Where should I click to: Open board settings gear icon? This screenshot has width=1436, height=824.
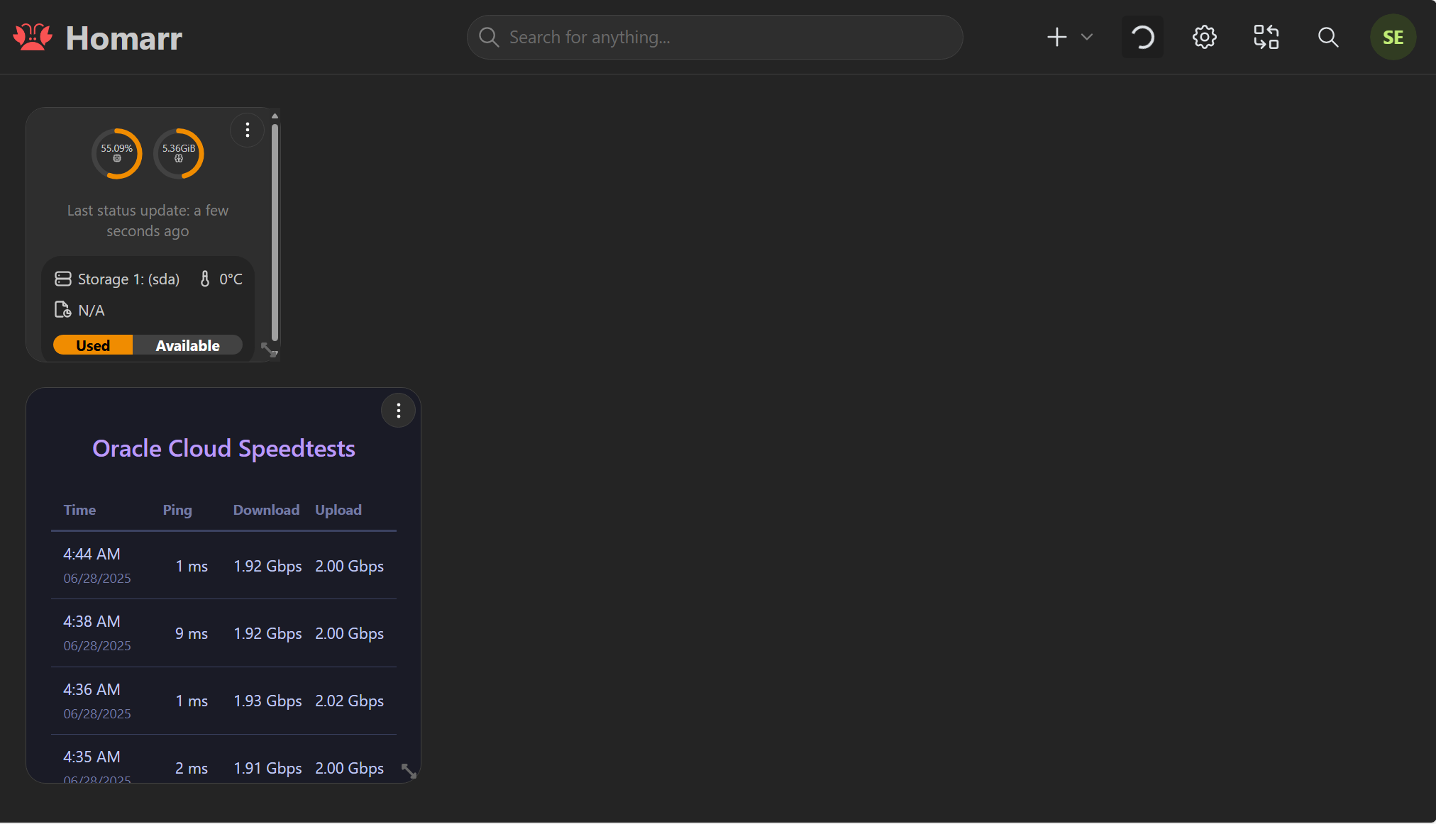pyautogui.click(x=1204, y=38)
